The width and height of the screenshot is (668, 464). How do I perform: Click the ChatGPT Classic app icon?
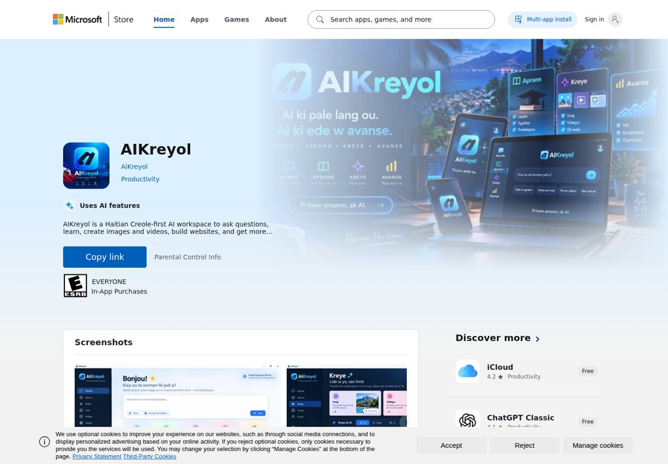[468, 420]
